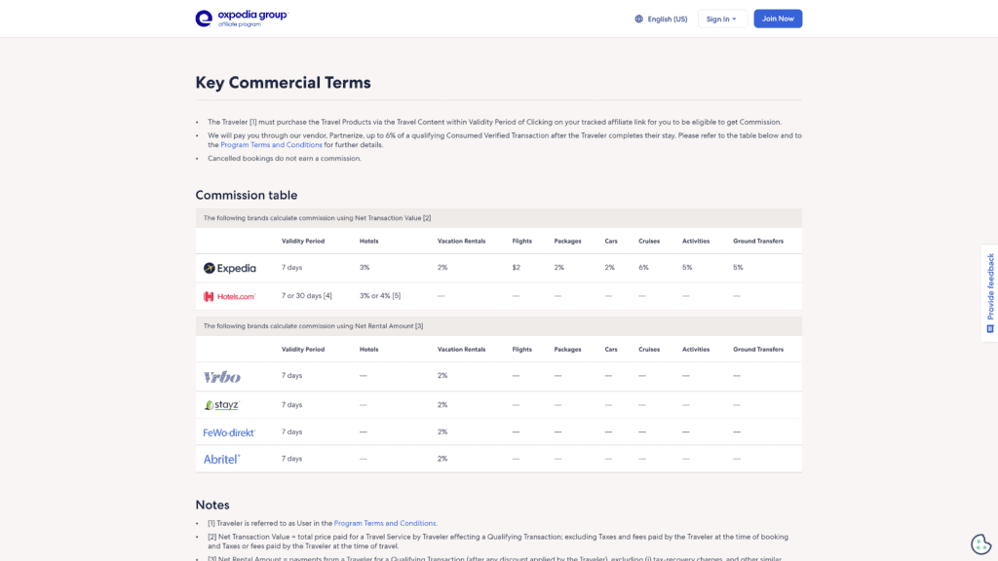Viewport: 998px width, 561px height.
Task: Click Stayz's 2% Vacation Rentals value
Action: [442, 404]
